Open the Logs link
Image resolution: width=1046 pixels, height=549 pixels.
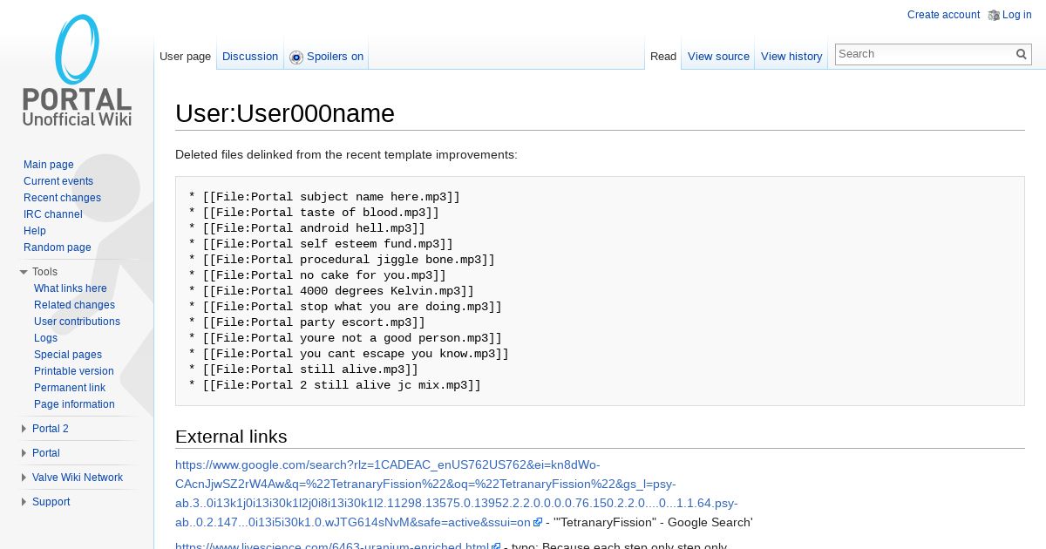[45, 338]
